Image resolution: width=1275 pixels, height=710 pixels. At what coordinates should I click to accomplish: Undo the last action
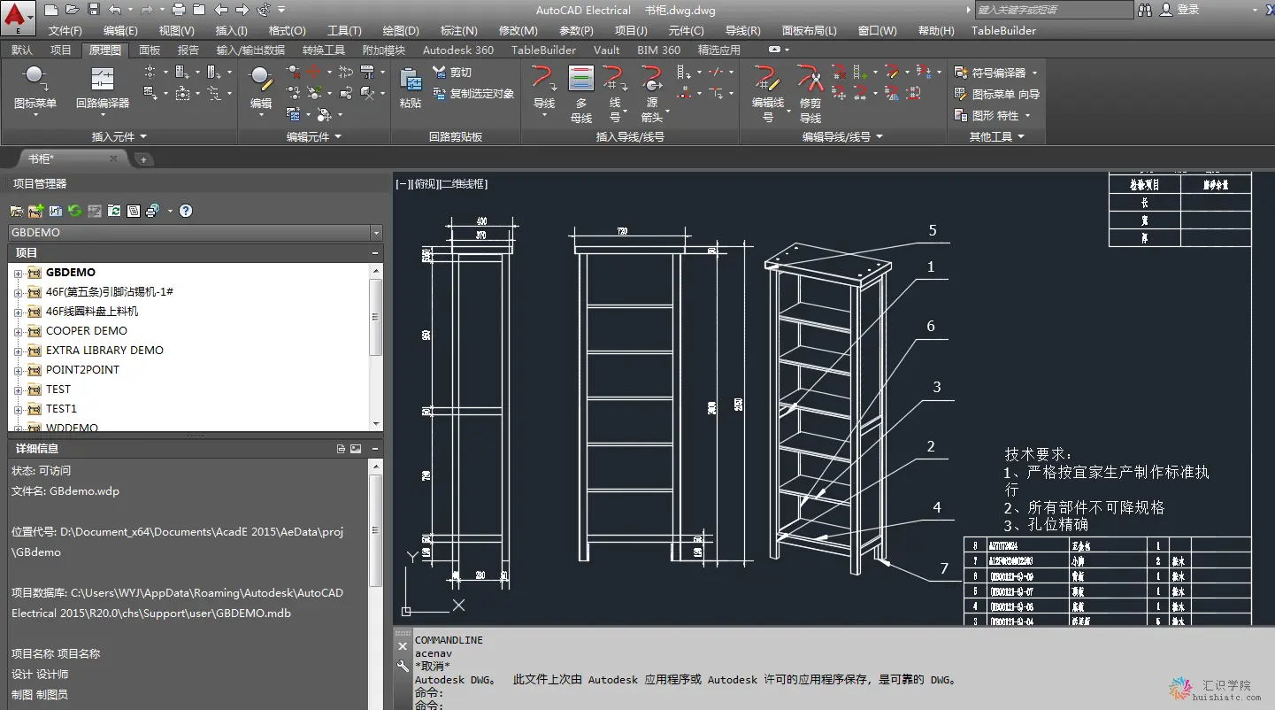115,10
